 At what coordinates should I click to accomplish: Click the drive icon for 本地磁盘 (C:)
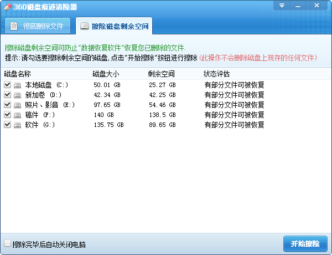18,85
